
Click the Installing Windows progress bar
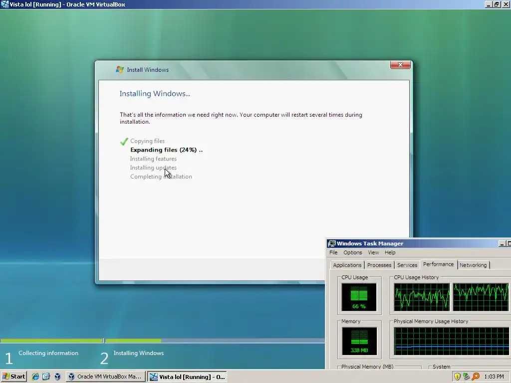coord(215,341)
